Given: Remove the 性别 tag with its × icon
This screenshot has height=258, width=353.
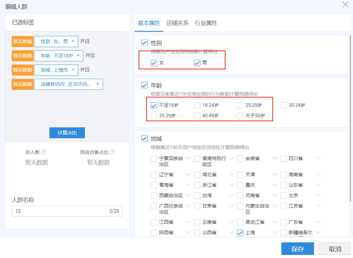Looking at the screenshot, I should click(x=73, y=41).
